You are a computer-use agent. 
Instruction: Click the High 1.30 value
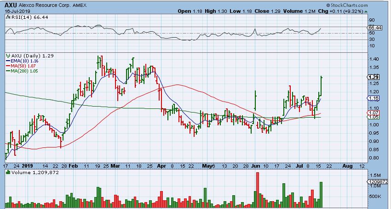point(216,11)
